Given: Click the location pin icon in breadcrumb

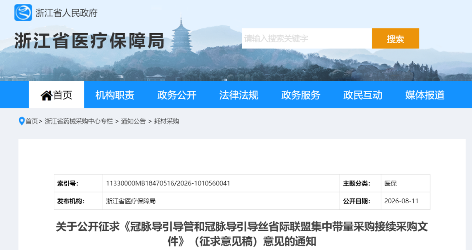Looking at the screenshot, I should click(x=21, y=121).
